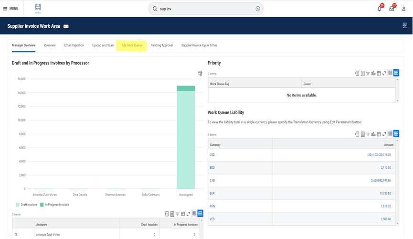
Task: Export Work Queue Liability table to Excel
Action: (357, 134)
